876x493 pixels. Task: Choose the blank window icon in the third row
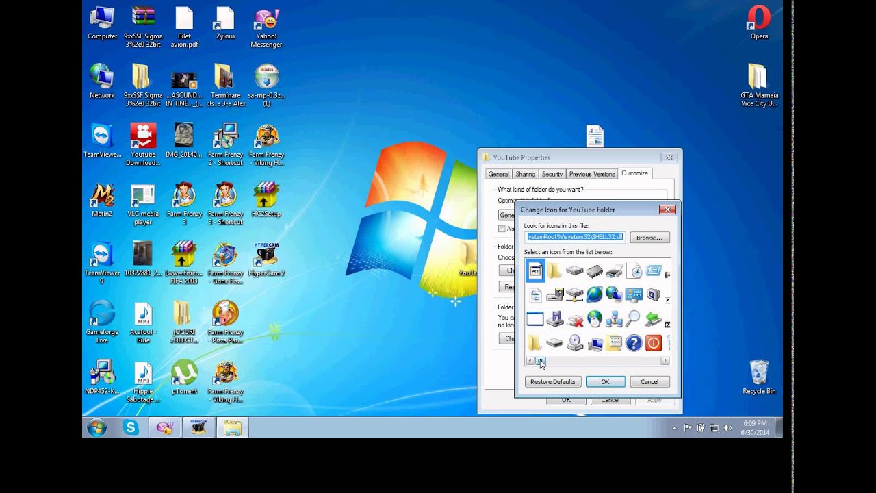pos(534,319)
